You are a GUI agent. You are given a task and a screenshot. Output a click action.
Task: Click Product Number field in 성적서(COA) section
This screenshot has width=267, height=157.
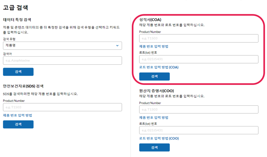tap(199, 38)
